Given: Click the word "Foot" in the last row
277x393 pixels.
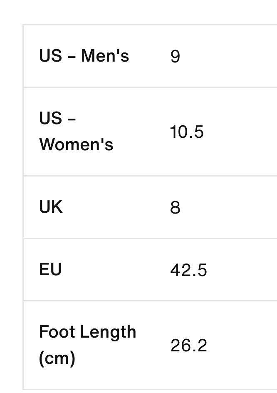Looking at the screenshot, I should (57, 332).
